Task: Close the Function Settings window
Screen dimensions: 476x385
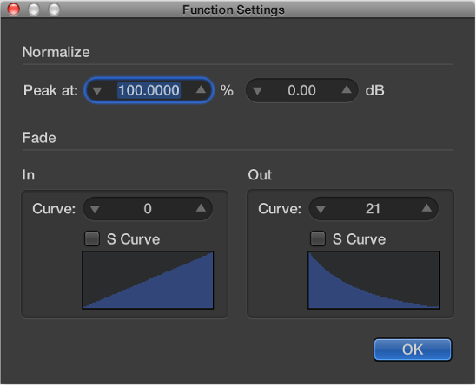Action: click(x=14, y=9)
